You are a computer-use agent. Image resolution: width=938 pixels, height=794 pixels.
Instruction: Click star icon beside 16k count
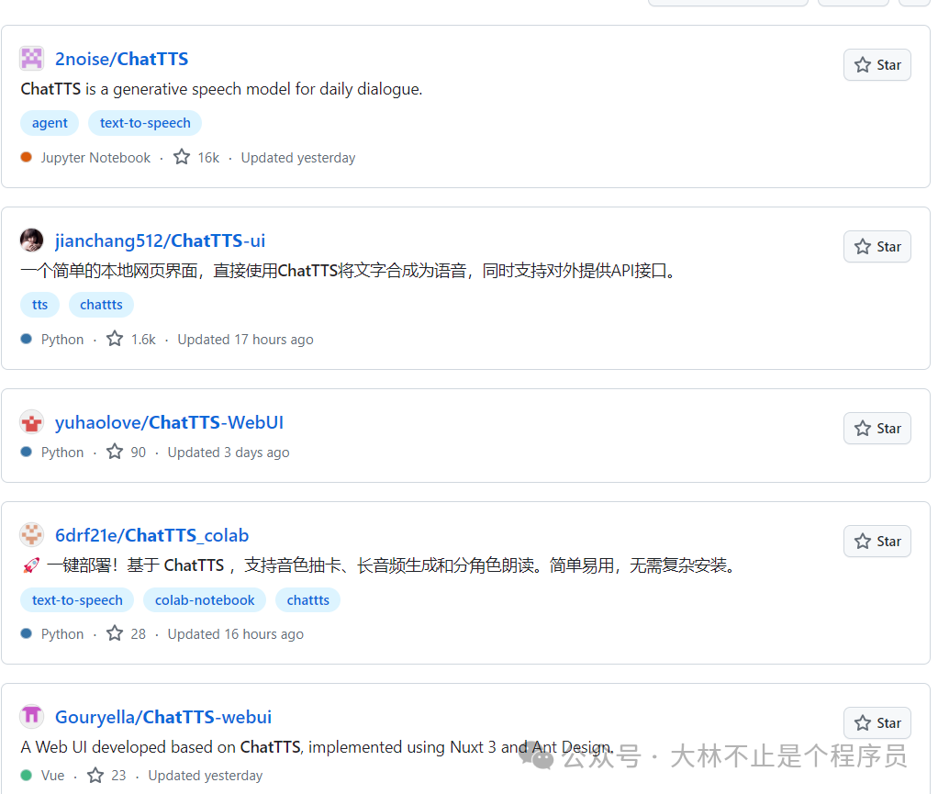(x=182, y=157)
